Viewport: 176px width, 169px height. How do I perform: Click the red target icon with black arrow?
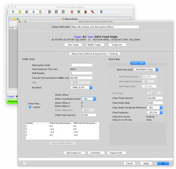point(86,12)
